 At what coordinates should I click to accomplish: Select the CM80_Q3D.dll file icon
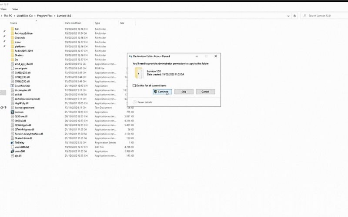pyautogui.click(x=13, y=72)
